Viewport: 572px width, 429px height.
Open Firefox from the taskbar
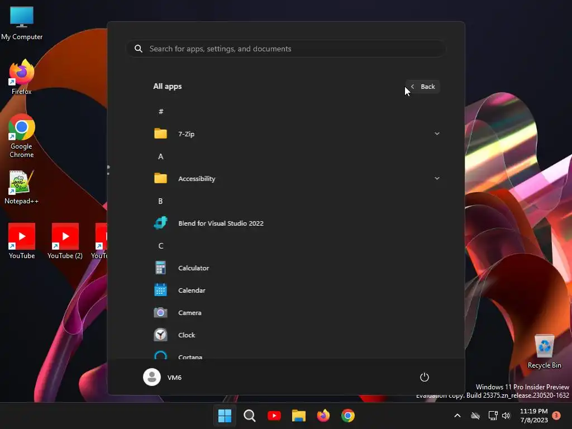323,416
